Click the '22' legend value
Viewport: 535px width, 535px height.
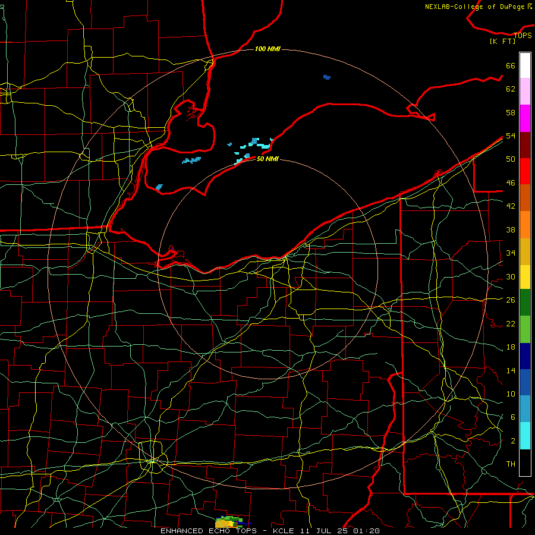coord(511,323)
